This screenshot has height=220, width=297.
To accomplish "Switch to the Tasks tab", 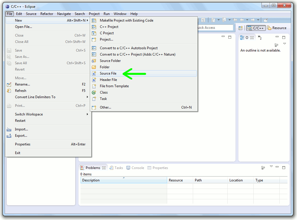I will pos(116,168).
